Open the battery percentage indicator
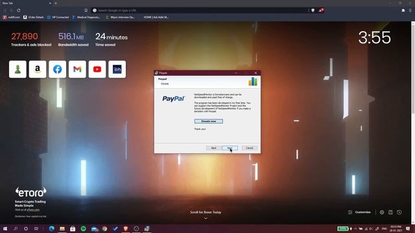The image size is (415, 233). tap(343, 228)
